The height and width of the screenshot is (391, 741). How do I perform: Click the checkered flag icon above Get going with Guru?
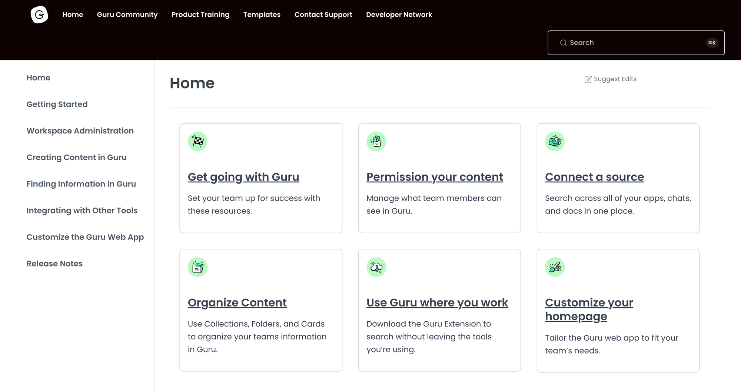(x=197, y=141)
